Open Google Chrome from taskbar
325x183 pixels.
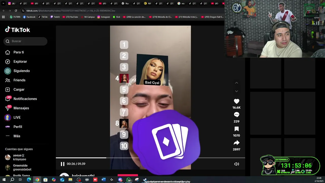tap(37, 180)
